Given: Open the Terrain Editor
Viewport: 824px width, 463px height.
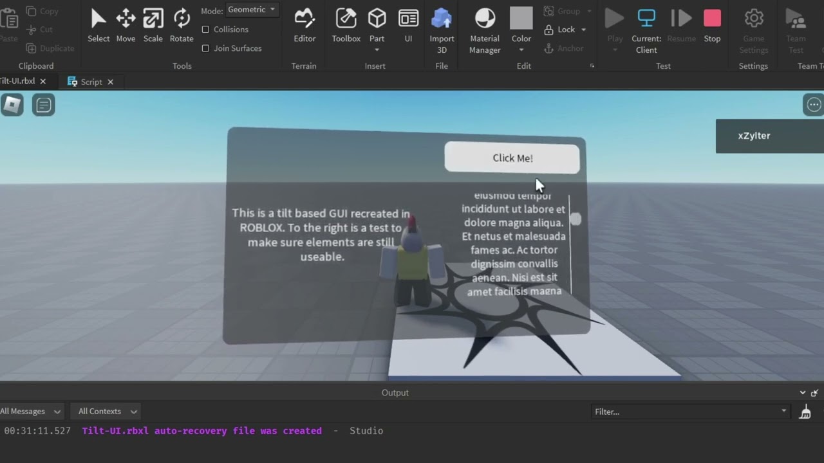Looking at the screenshot, I should [x=304, y=25].
